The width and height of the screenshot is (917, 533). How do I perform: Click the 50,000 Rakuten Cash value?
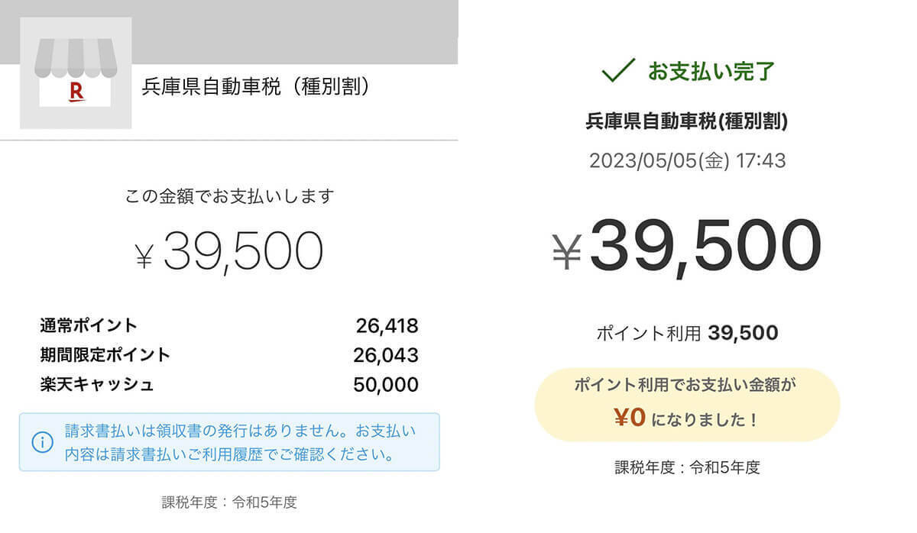tap(385, 384)
